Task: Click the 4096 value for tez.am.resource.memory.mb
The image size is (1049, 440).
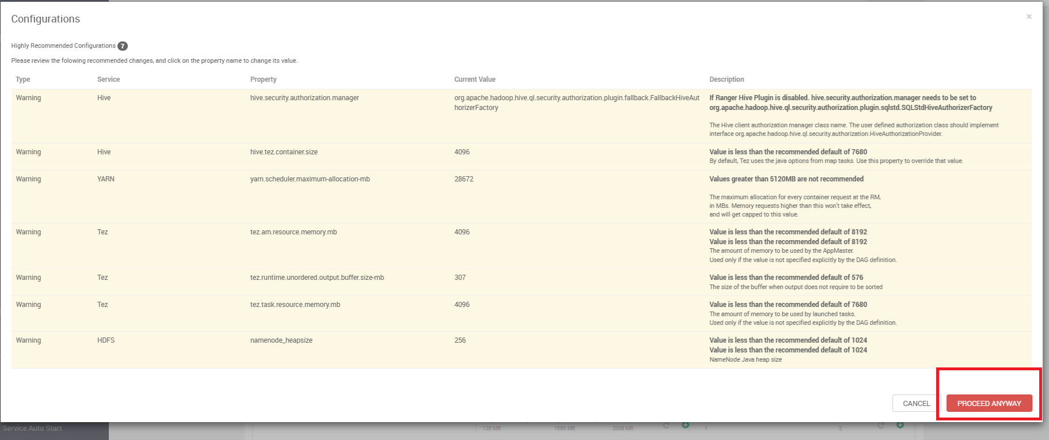Action: click(462, 232)
